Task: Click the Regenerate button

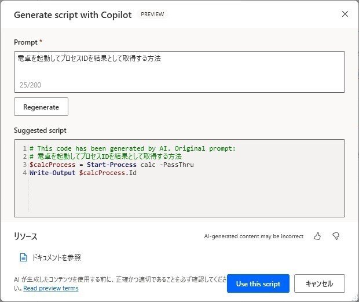Action: click(x=41, y=107)
